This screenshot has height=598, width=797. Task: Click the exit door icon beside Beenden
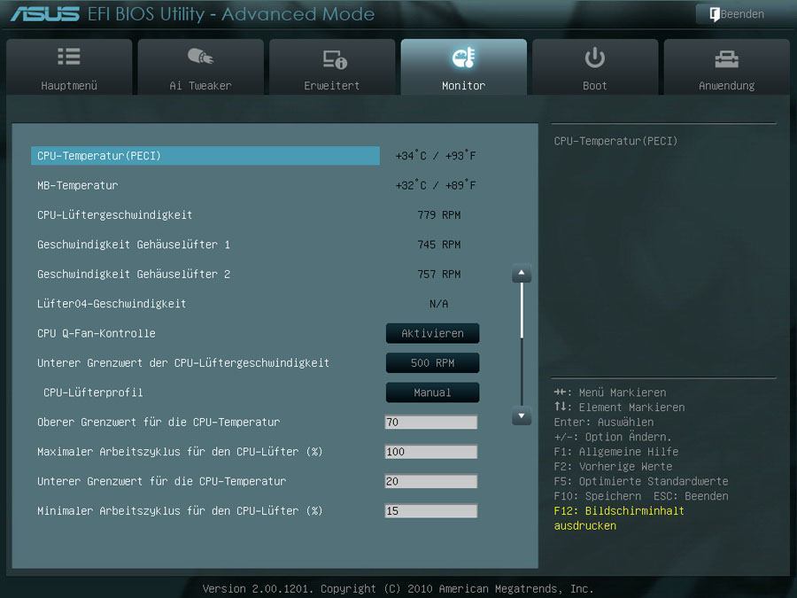click(x=714, y=14)
